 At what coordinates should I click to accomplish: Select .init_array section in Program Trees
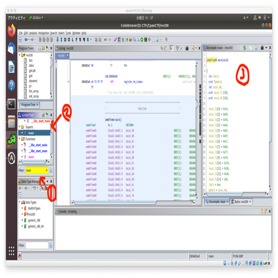click(34, 97)
